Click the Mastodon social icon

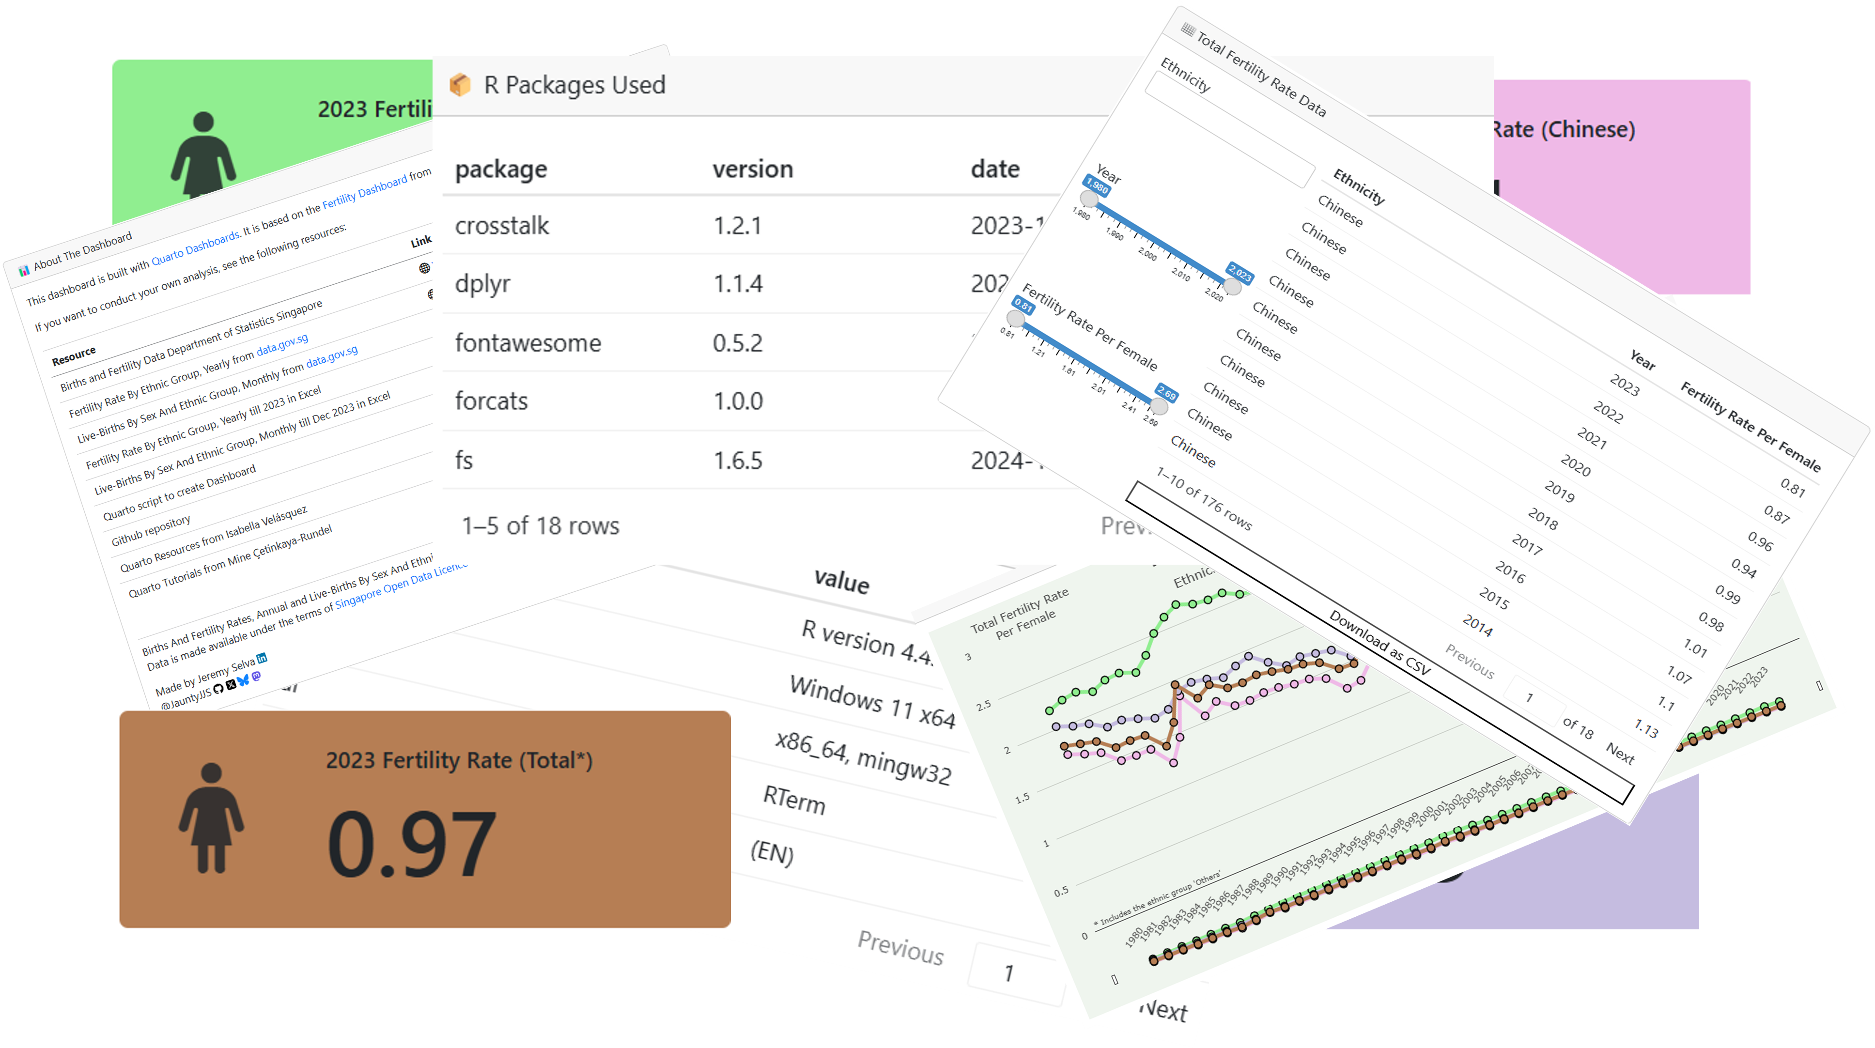pyautogui.click(x=256, y=676)
